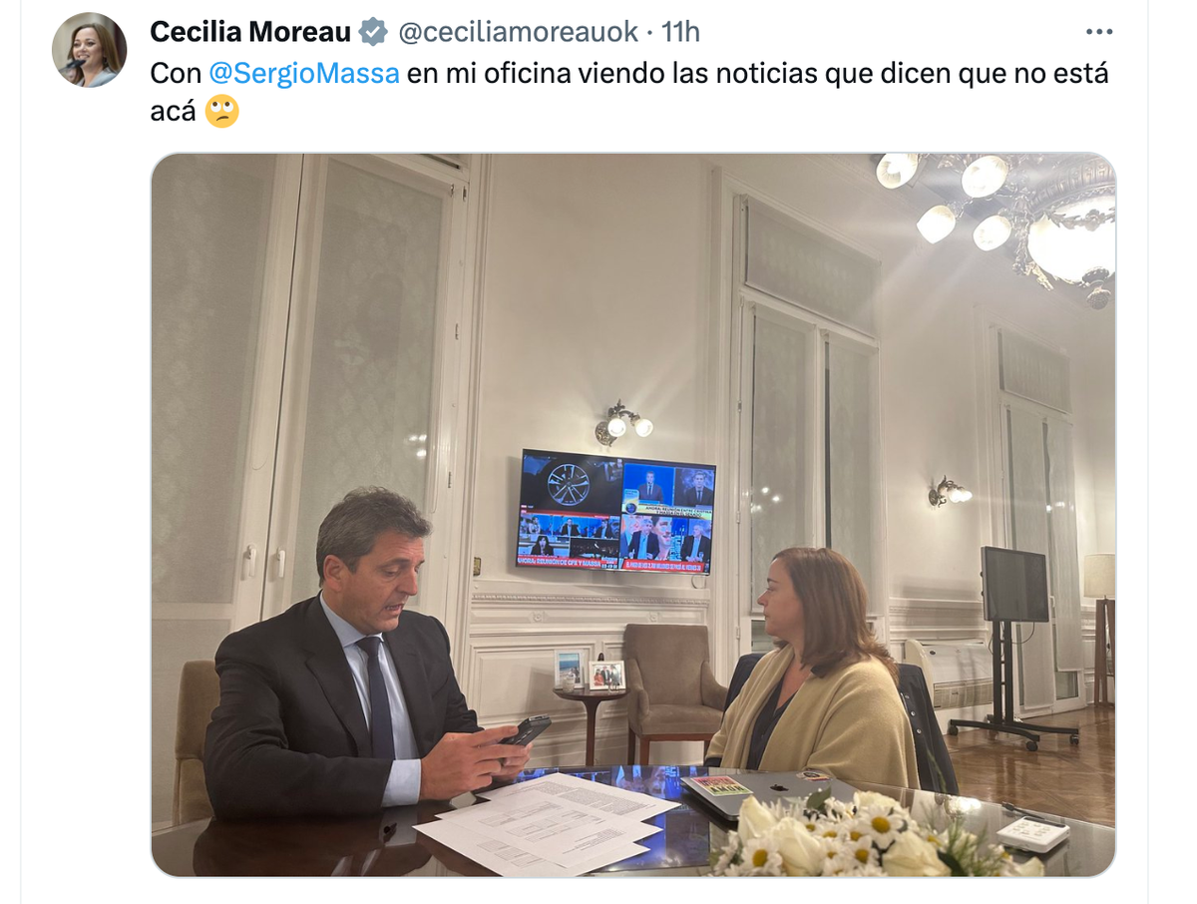Open the @SergioMassa mention
The height and width of the screenshot is (904, 1197).
coord(304,74)
